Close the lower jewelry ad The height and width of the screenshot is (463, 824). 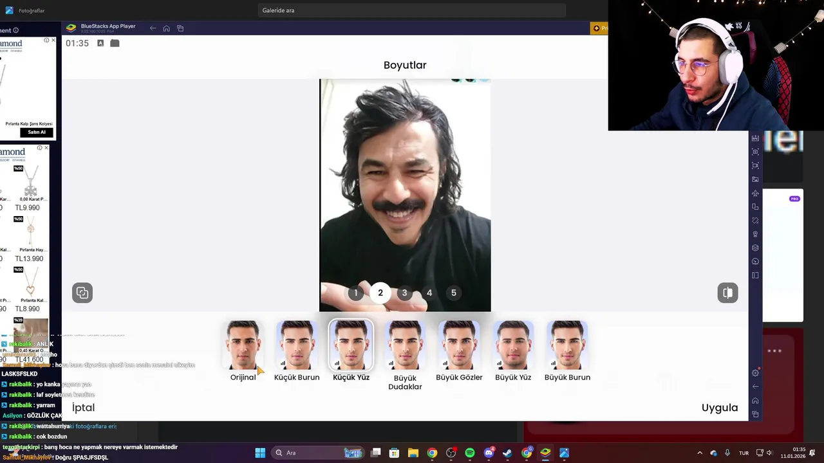(x=46, y=148)
